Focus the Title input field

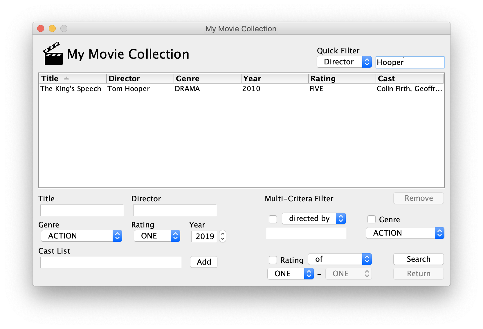click(82, 210)
